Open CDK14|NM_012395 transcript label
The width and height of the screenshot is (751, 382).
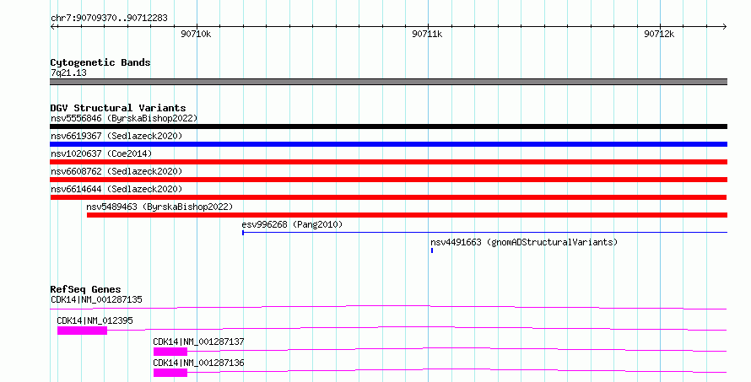[95, 320]
